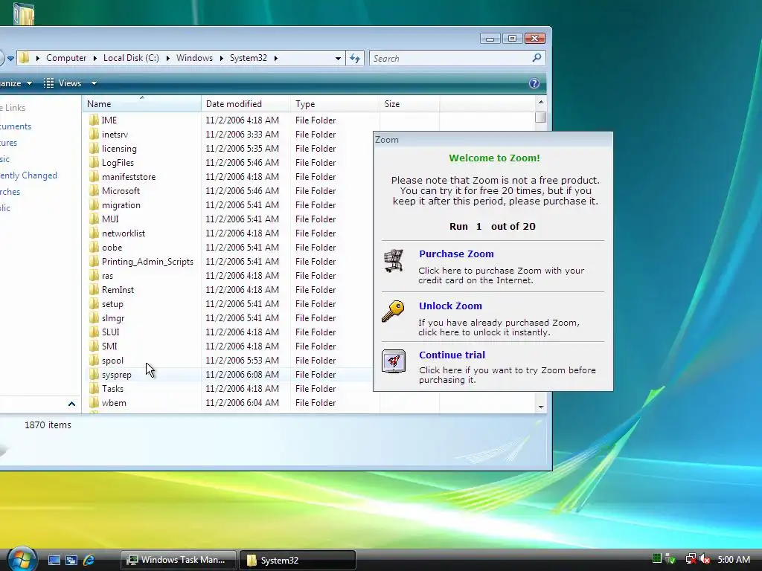The height and width of the screenshot is (571, 762).
Task: Click the Views toolbar icon
Action: [x=48, y=83]
